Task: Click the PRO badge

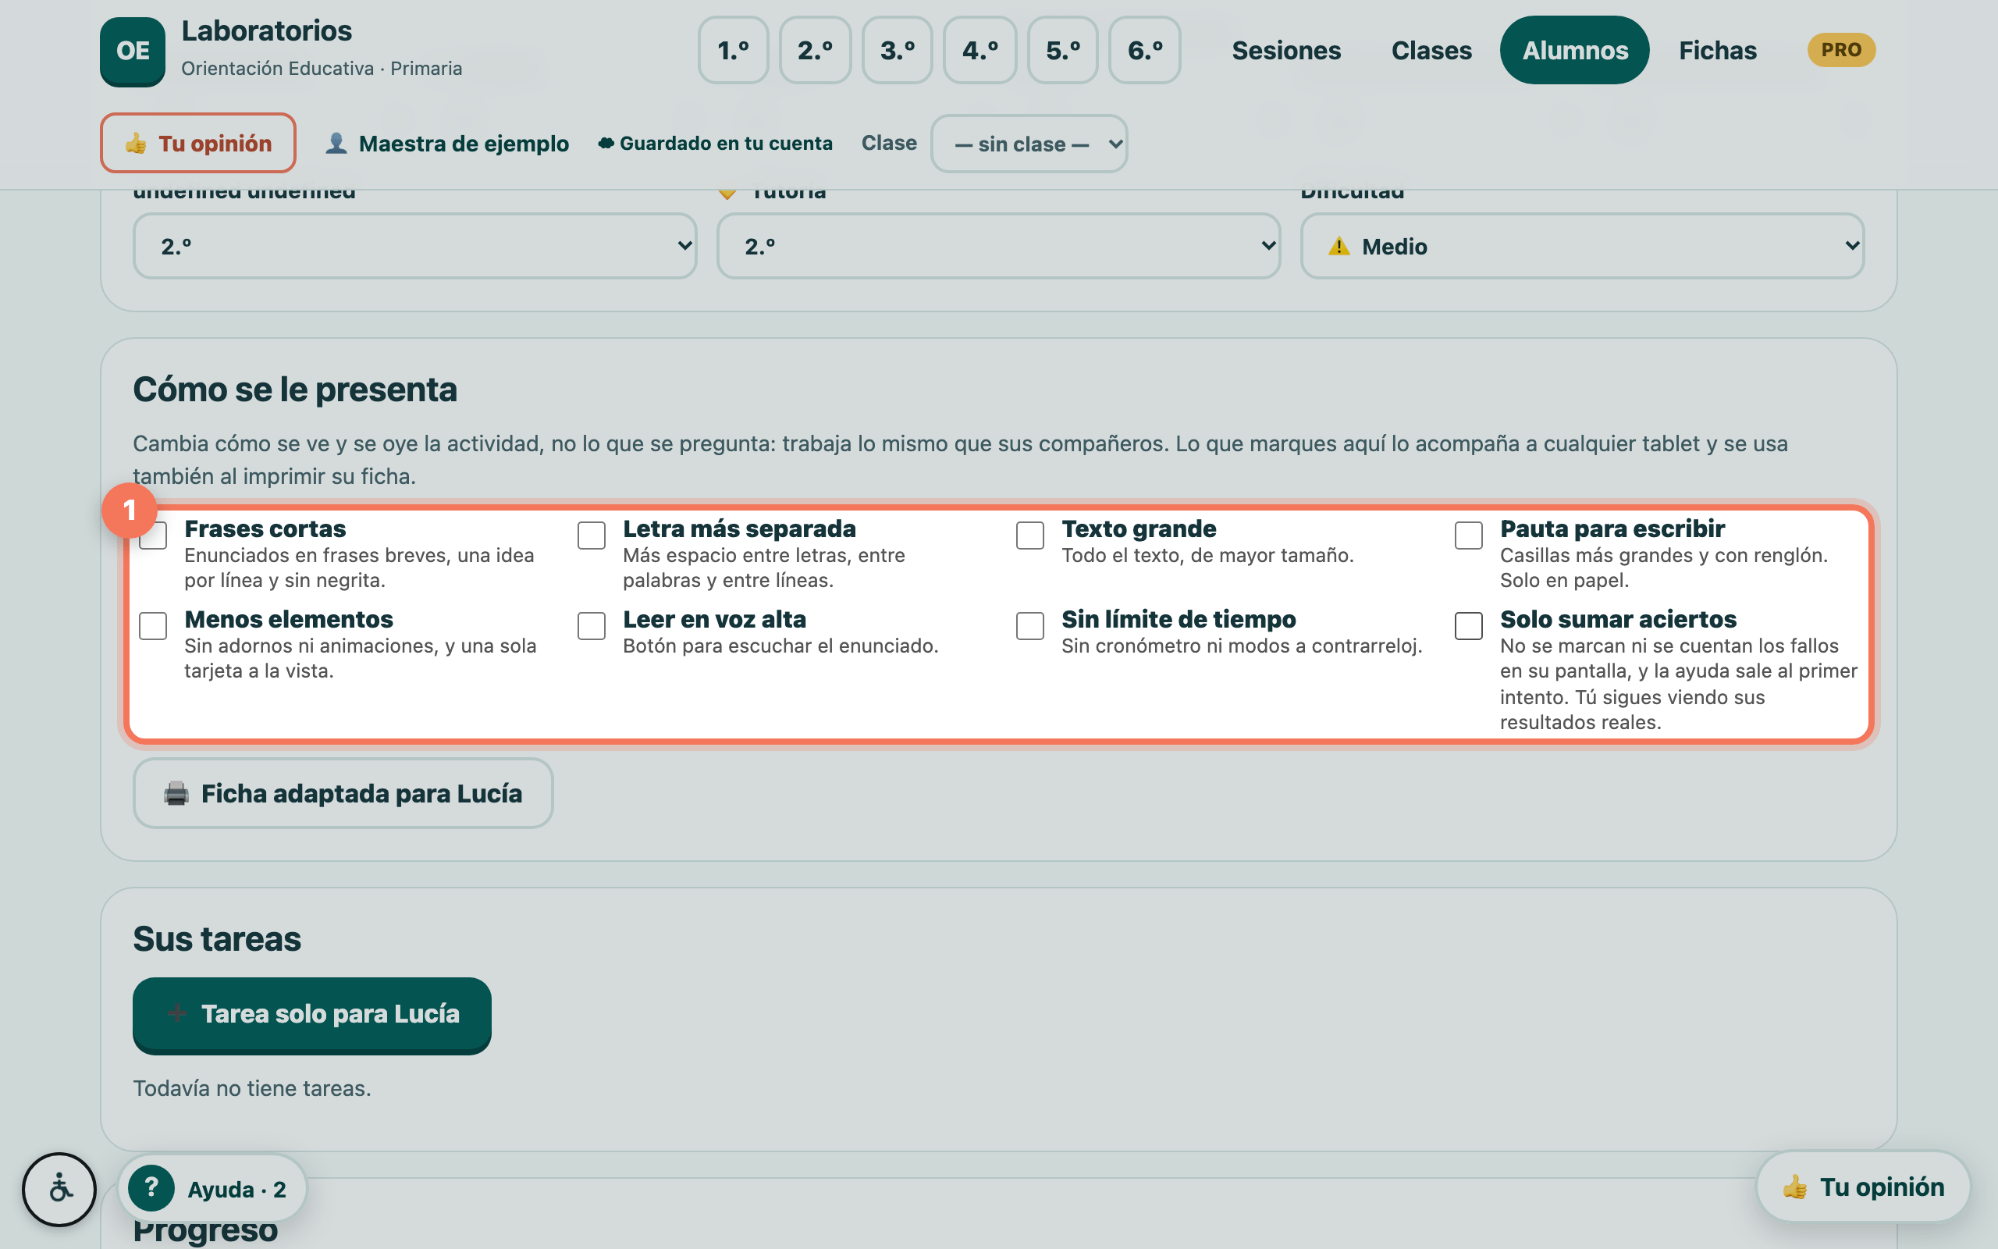Action: pos(1841,49)
